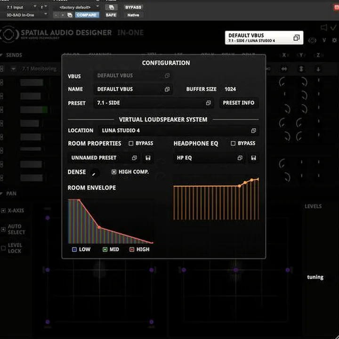Screen dimensions: 339x339
Task: Click the checkmark icon at top right
Action: [x=333, y=27]
